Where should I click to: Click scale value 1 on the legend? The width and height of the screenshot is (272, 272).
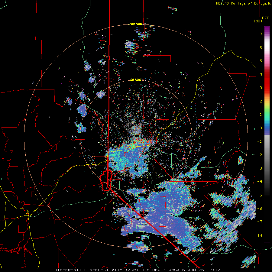(x=261, y=115)
